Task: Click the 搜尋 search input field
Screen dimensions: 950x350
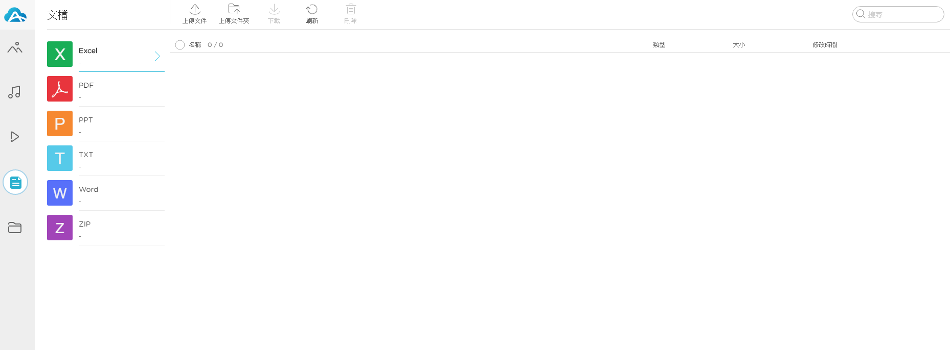Action: tap(898, 14)
